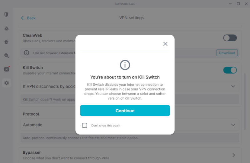Open the VPN shield icon in sidebar

(x=6, y=14)
